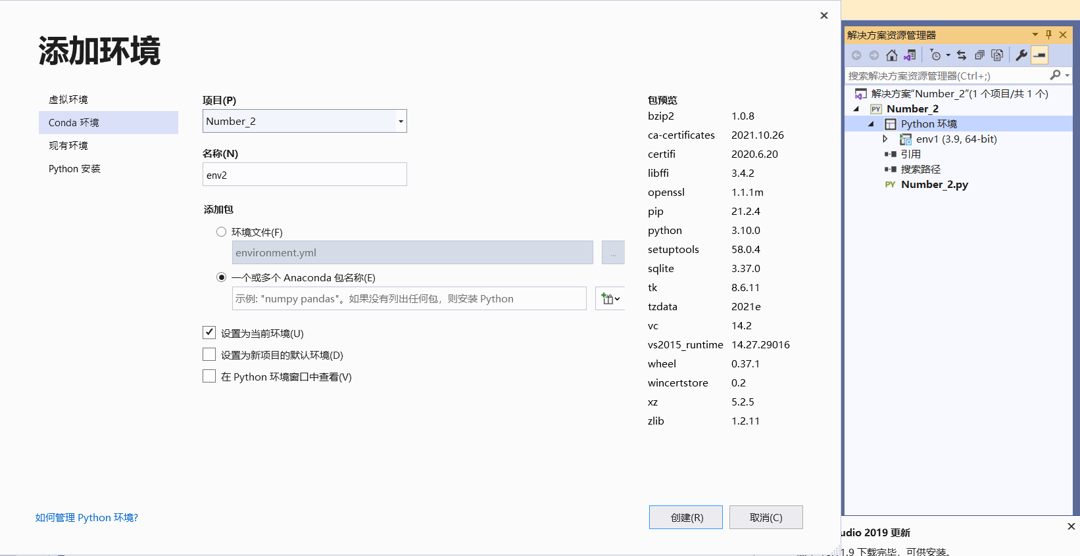Click the zlib package entry
Screen dimensions: 1080x556
click(x=656, y=421)
